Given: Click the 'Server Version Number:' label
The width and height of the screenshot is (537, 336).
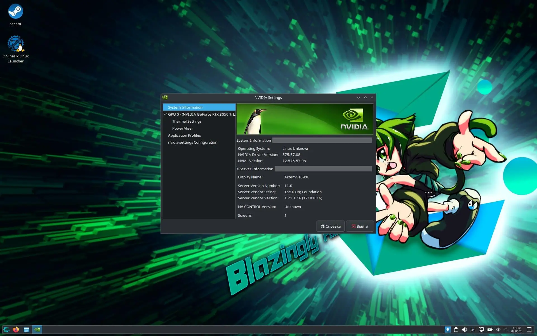Looking at the screenshot, I should (x=259, y=186).
